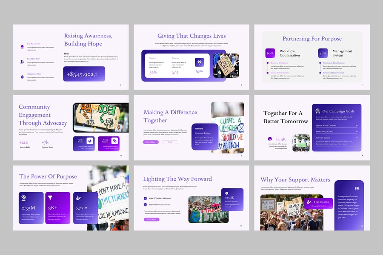The height and width of the screenshot is (255, 383).
Task: Toggle the Whistleblower Mechanisms checkmark
Action: click(146, 204)
